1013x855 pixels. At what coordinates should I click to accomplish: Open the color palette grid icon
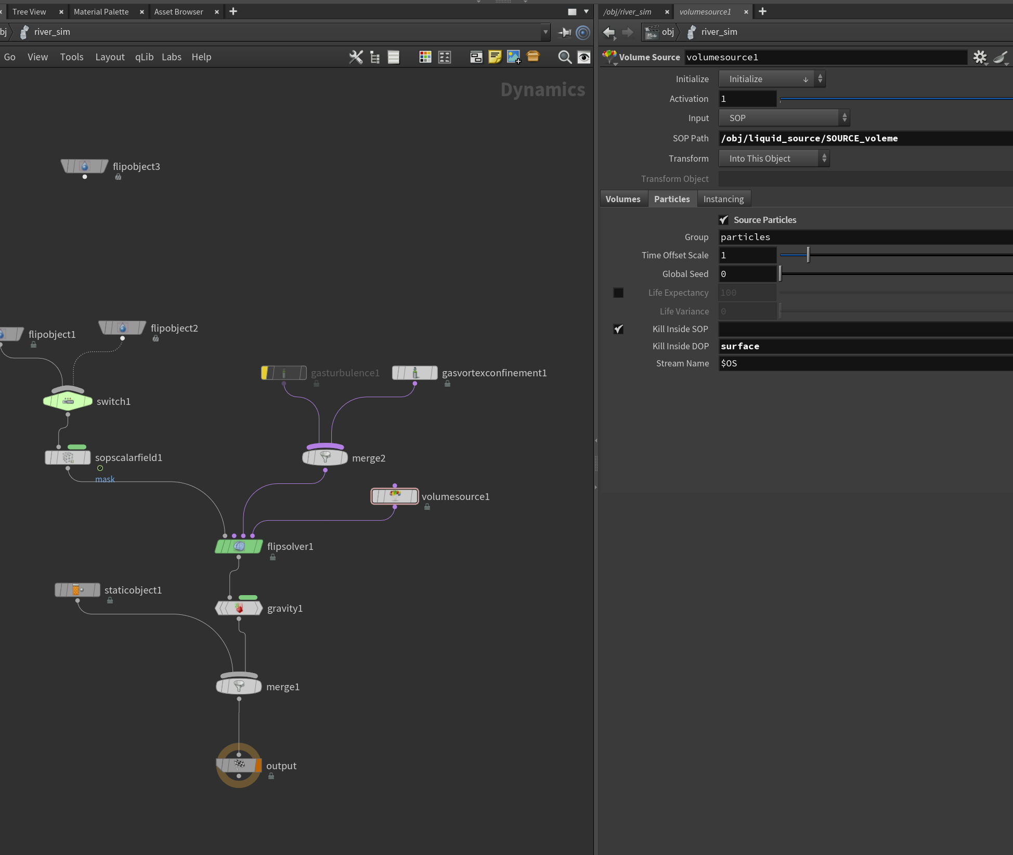[425, 57]
